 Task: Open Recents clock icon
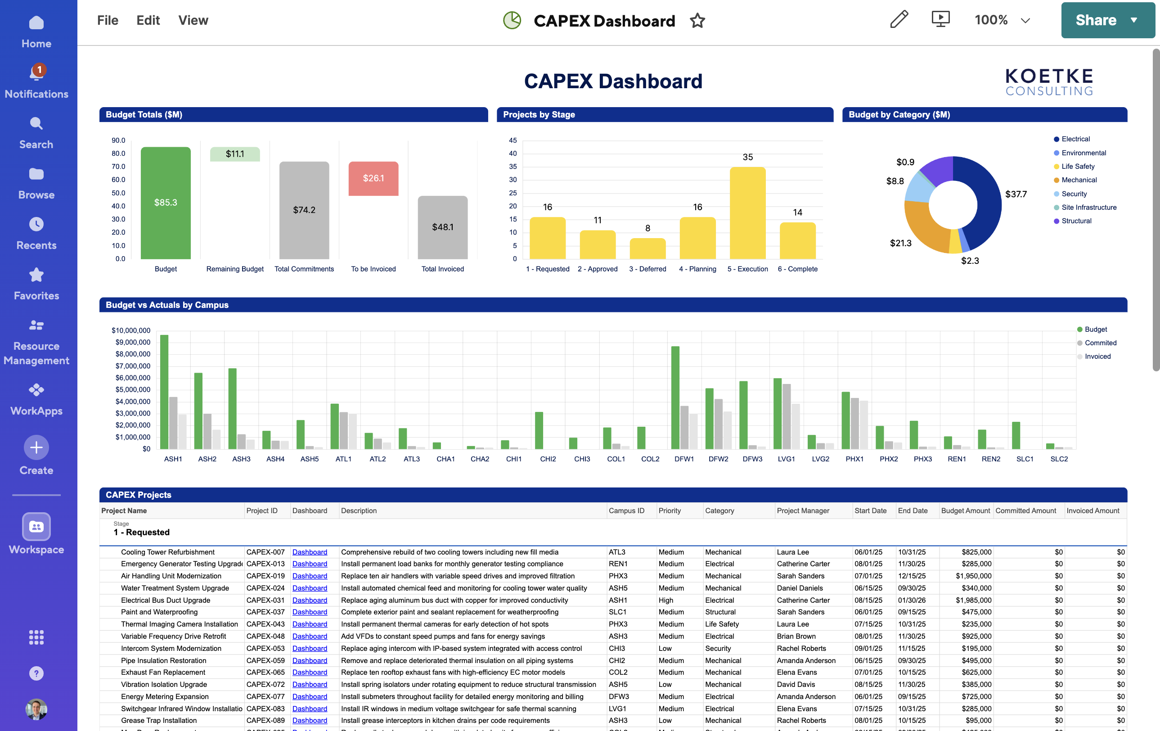coord(36,225)
